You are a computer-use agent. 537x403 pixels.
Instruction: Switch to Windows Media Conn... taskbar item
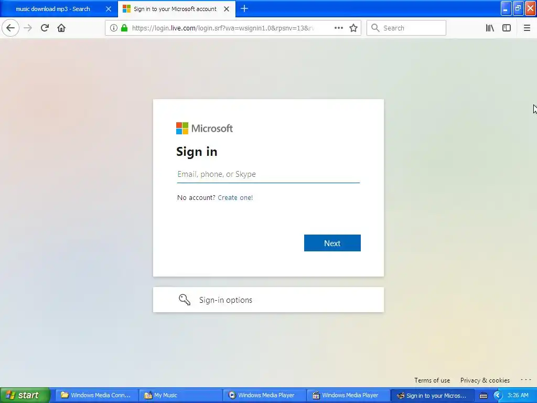tap(96, 395)
